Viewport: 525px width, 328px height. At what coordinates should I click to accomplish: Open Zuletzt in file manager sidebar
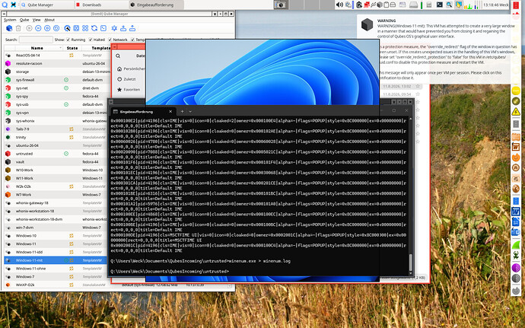point(127,79)
